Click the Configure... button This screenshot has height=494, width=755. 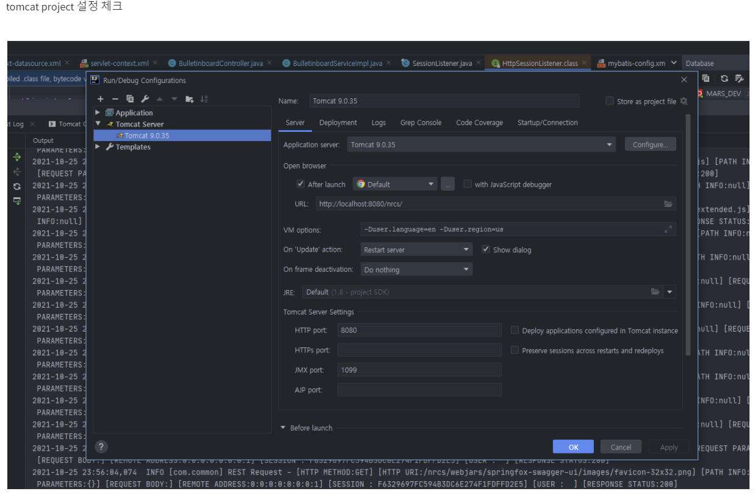pos(650,145)
